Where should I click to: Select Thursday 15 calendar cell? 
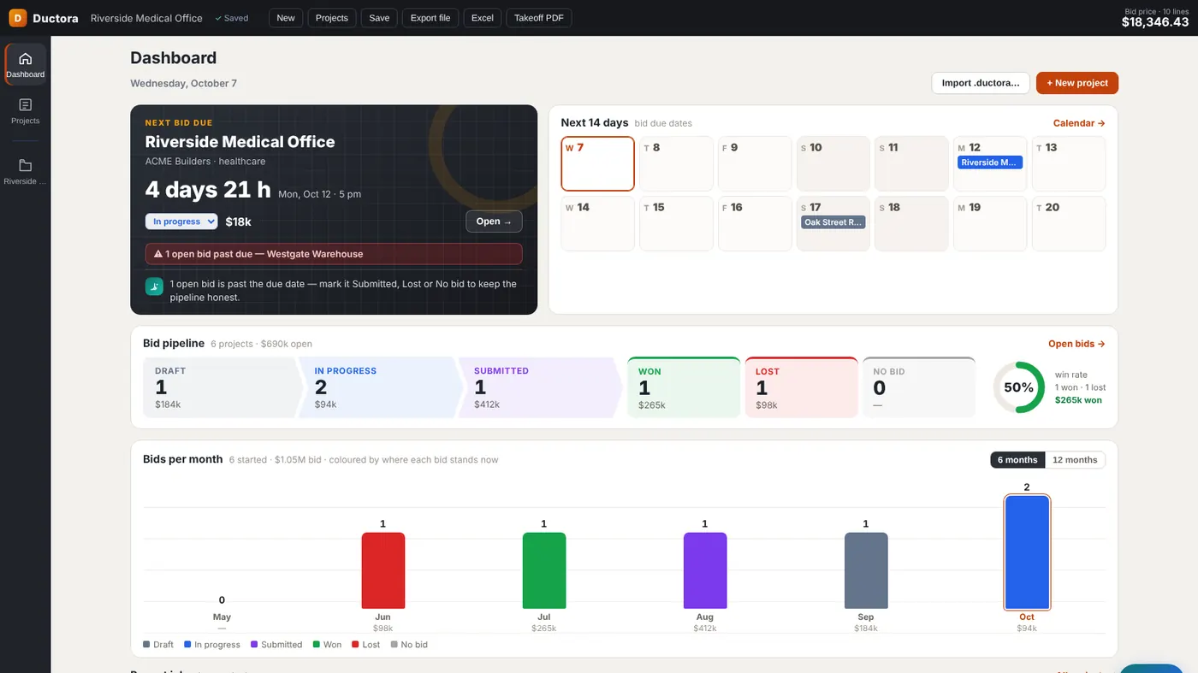676,223
